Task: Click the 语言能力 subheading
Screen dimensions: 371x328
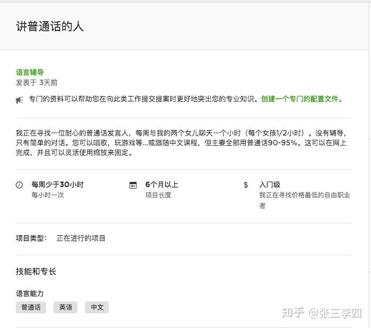Action: 30,294
